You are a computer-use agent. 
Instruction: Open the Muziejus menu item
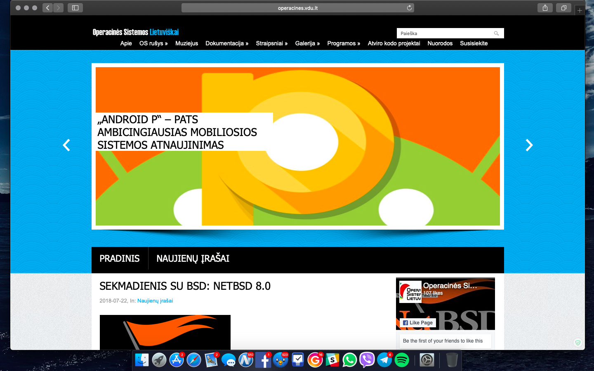click(186, 43)
